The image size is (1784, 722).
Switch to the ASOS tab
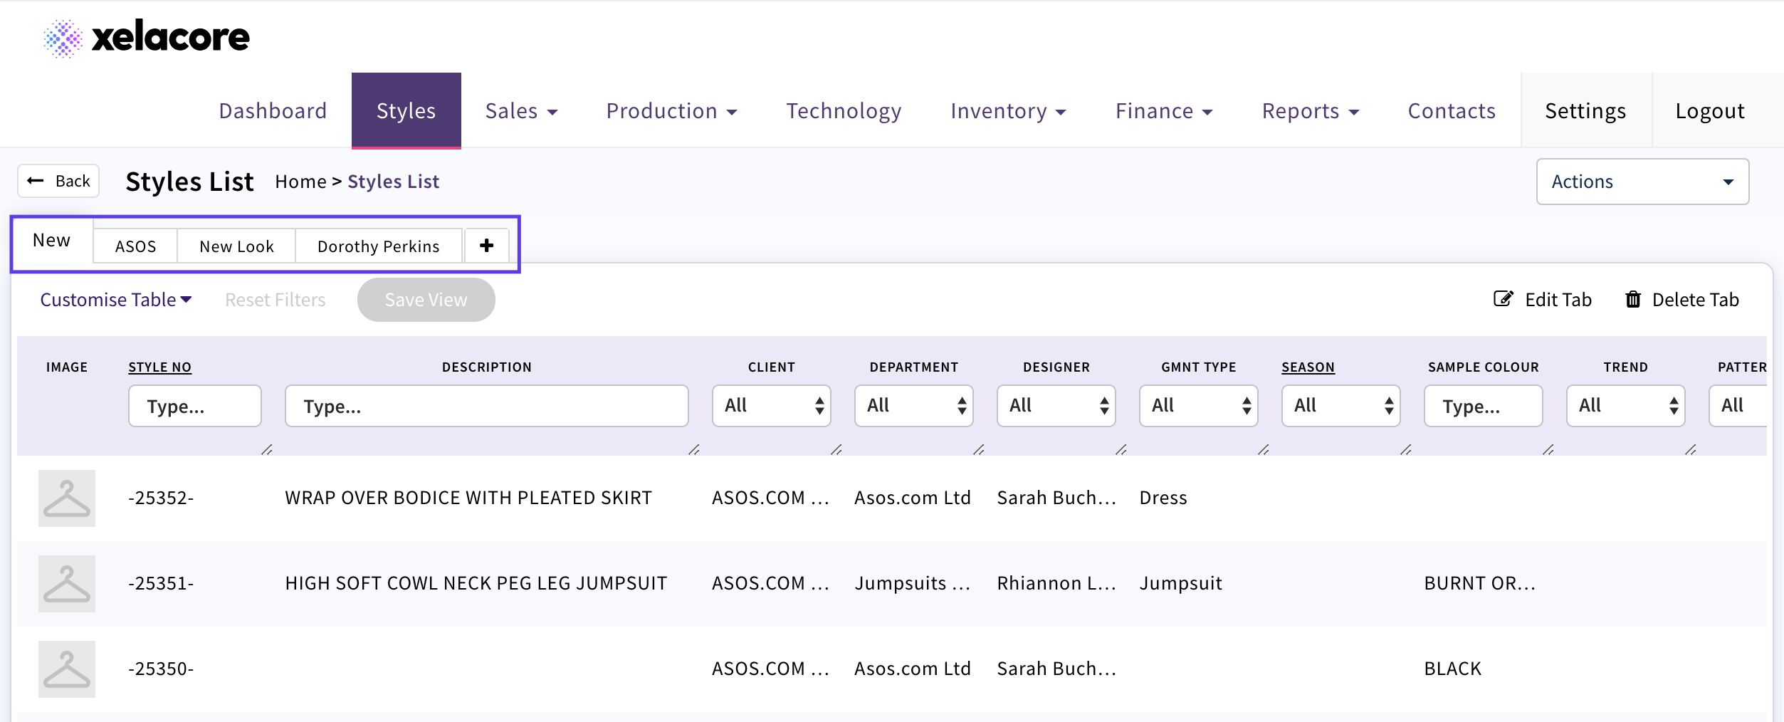[135, 246]
